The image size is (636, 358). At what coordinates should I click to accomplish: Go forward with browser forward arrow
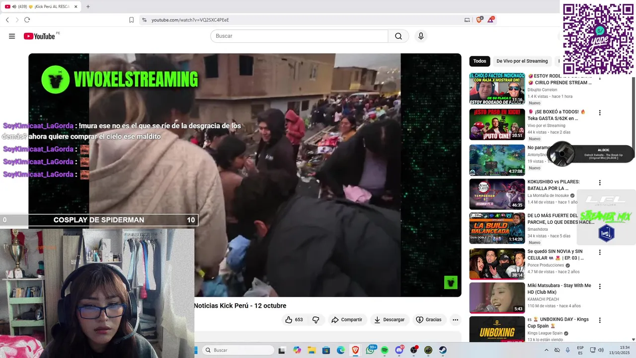click(x=17, y=20)
